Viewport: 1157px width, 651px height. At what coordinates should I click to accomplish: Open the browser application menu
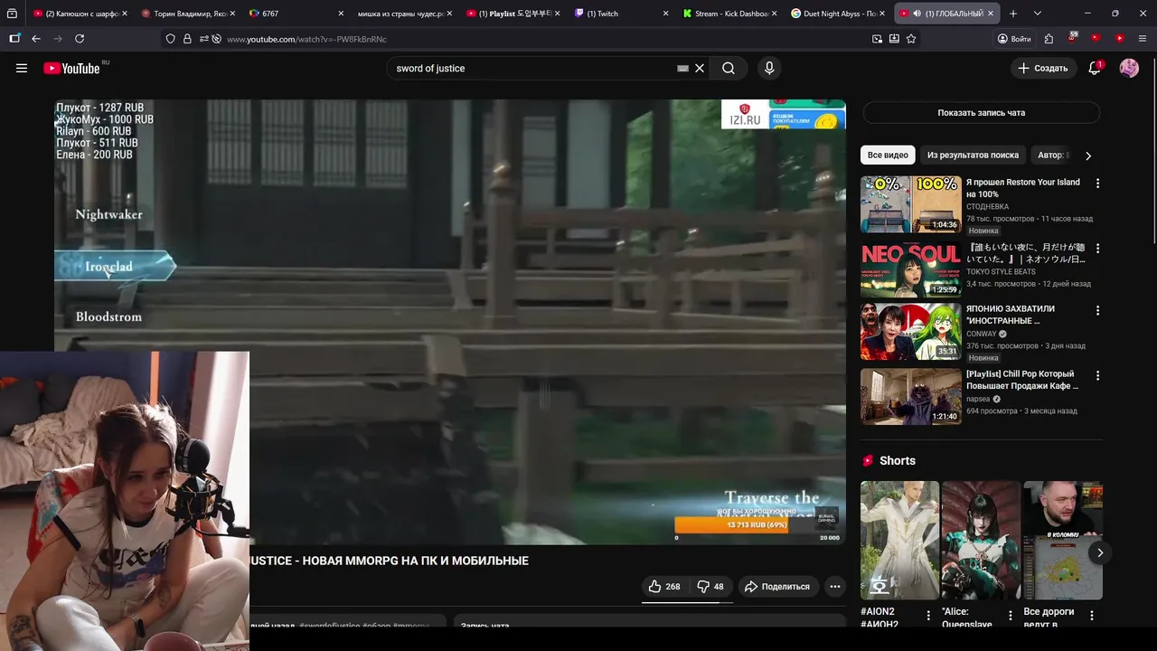(x=1143, y=39)
